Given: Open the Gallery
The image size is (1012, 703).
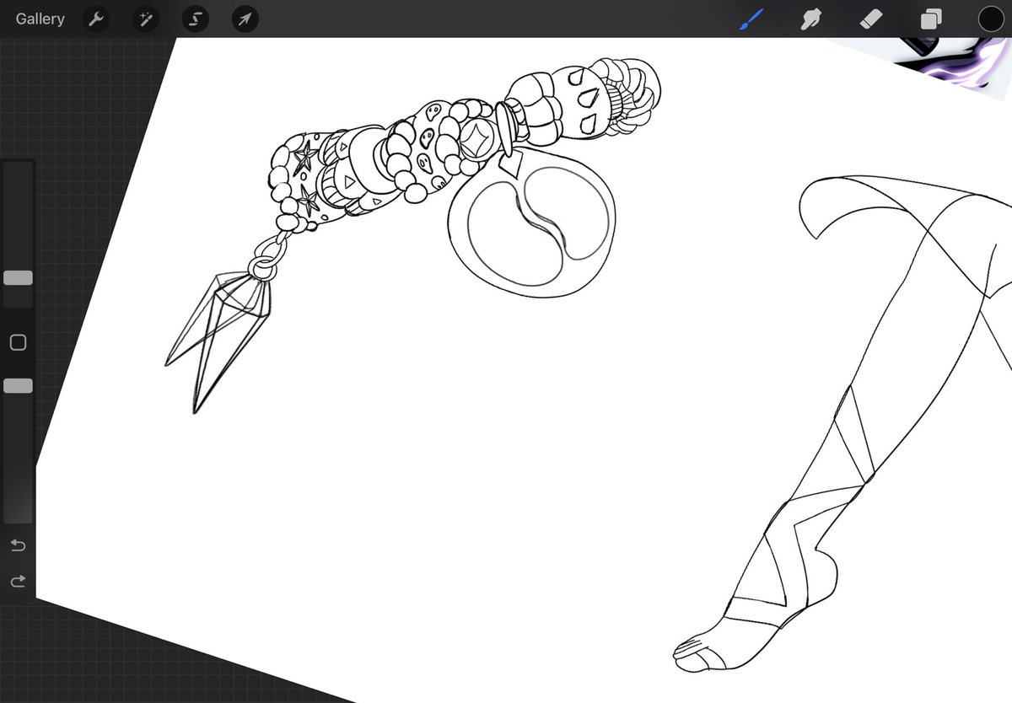Looking at the screenshot, I should pyautogui.click(x=40, y=19).
